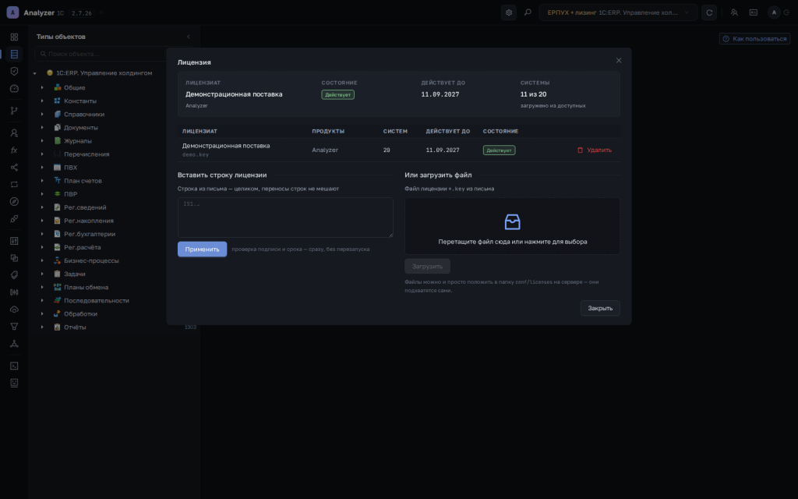
Task: Open the git branch icon in the sidebar
Action: (14, 111)
